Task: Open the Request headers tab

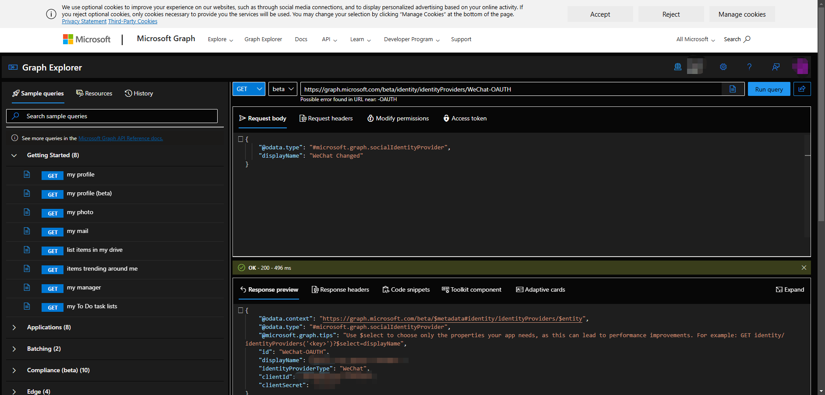Action: [x=326, y=118]
